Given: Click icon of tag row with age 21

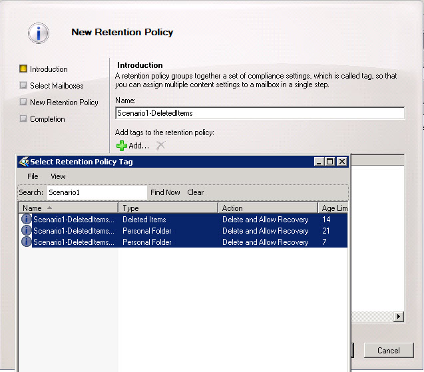Looking at the screenshot, I should pos(26,230).
